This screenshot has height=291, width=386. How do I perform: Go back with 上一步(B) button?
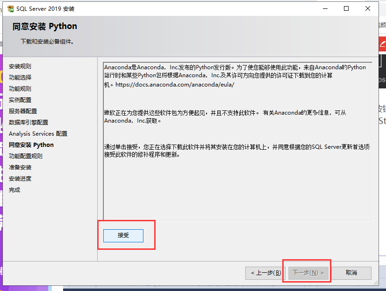tap(265, 273)
